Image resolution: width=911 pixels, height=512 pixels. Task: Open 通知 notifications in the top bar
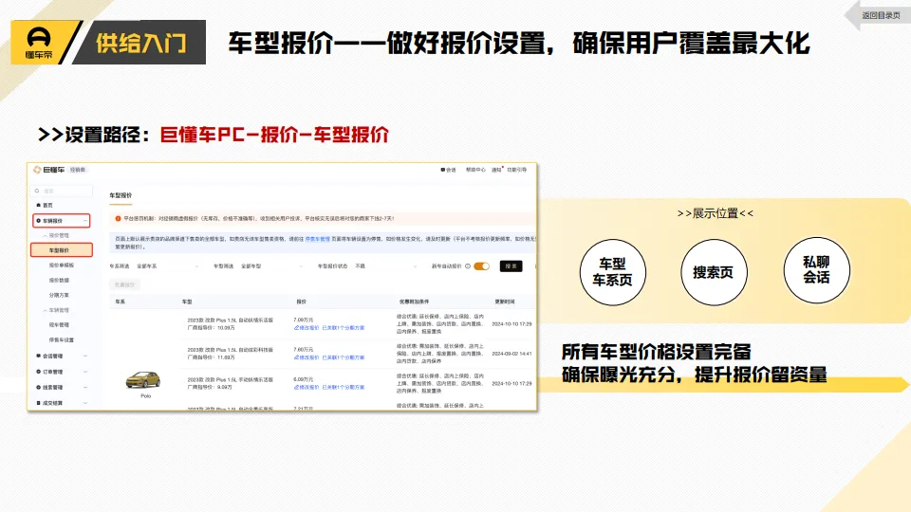coord(496,170)
